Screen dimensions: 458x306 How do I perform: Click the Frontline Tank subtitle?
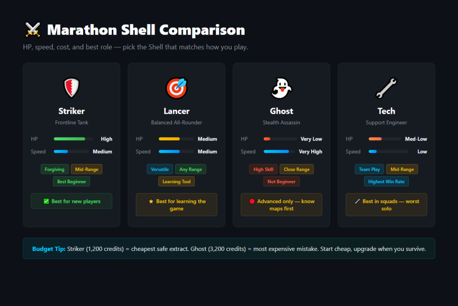pyautogui.click(x=72, y=123)
